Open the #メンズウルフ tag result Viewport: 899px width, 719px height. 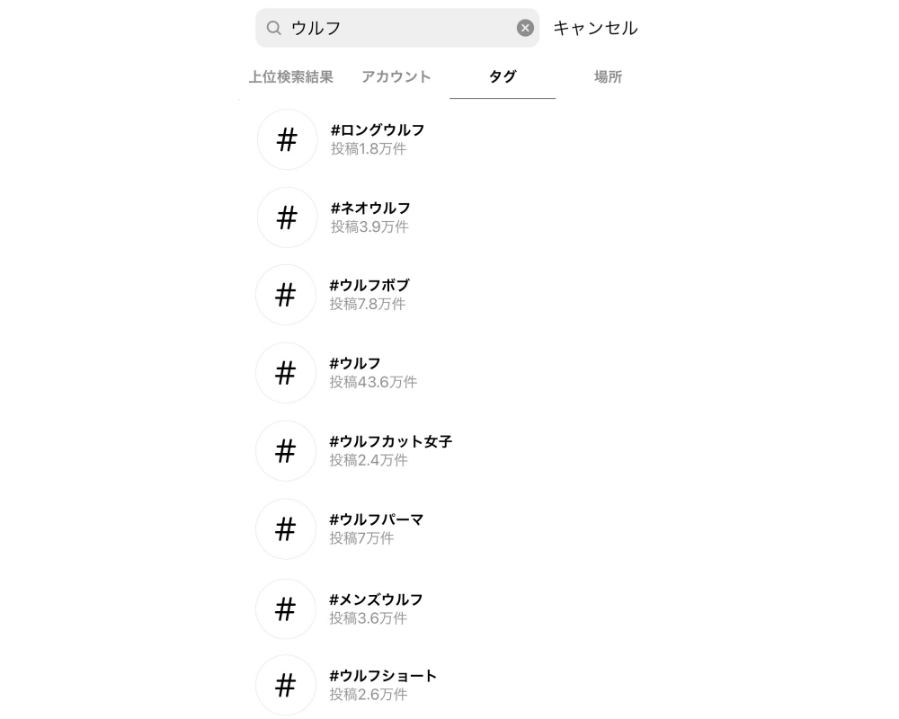(x=447, y=609)
